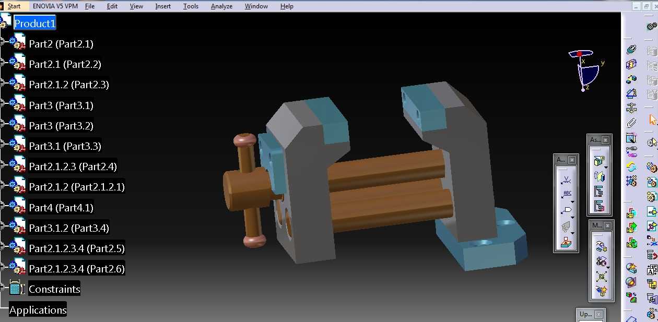
Task: Open the Analyze menu
Action: 221,6
